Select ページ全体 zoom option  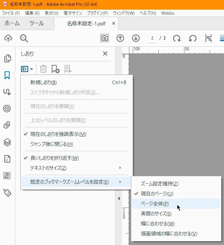[176, 204]
